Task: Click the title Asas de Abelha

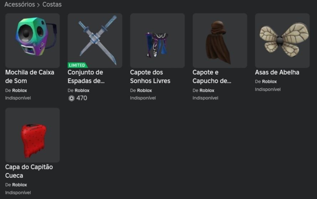Action: (277, 72)
